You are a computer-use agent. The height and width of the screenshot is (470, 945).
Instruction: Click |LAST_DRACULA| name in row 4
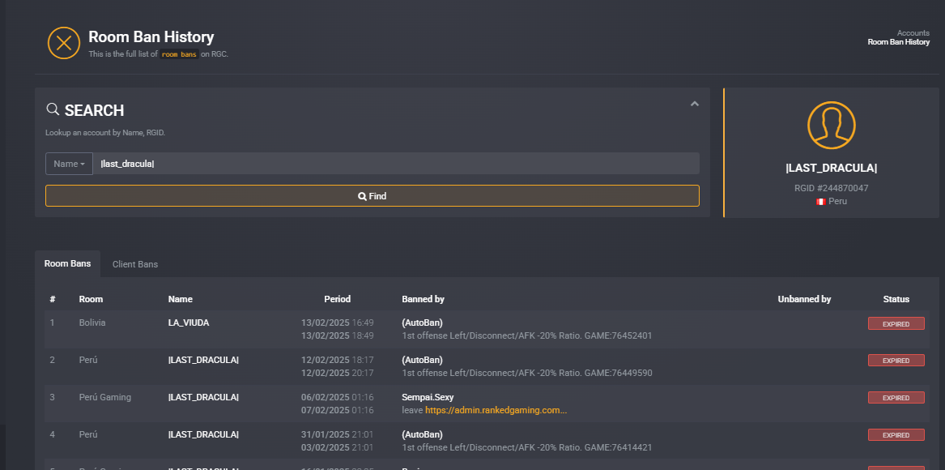(x=204, y=434)
